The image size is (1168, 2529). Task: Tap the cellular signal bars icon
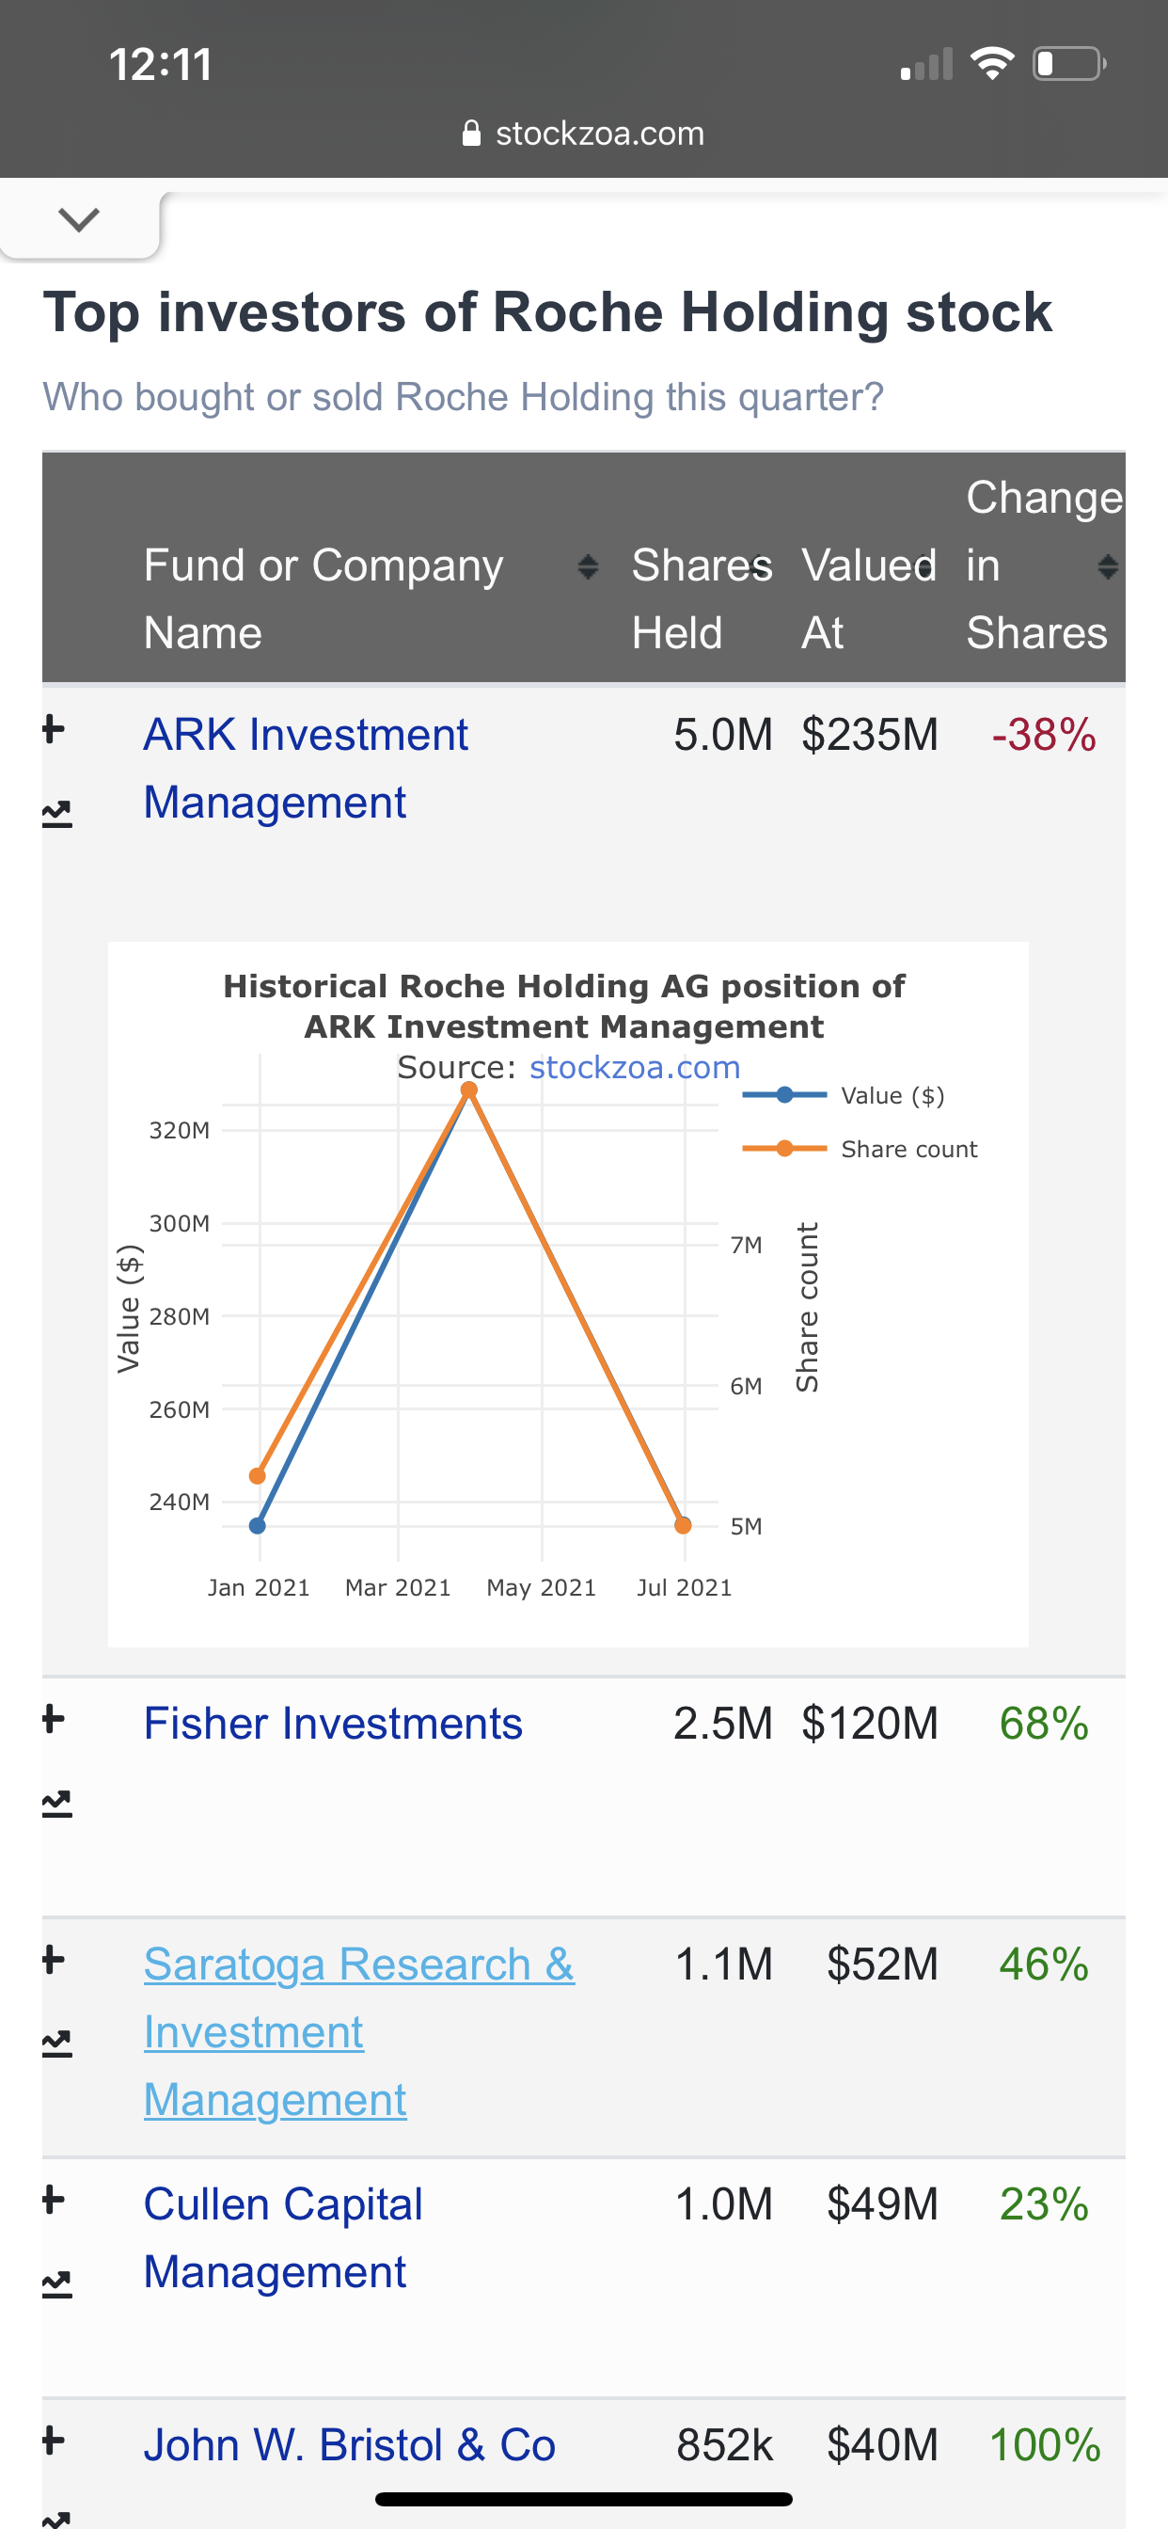[x=926, y=64]
